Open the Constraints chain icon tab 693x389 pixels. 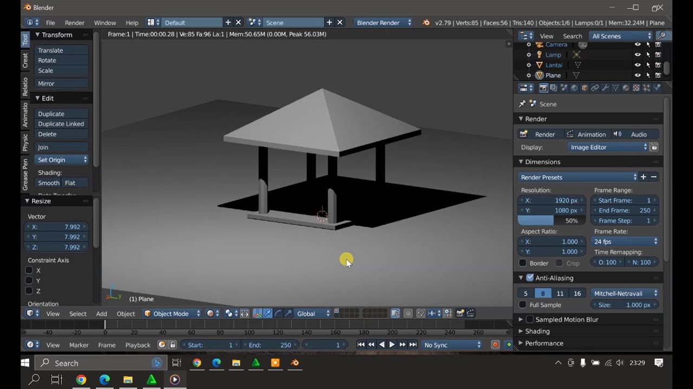click(595, 88)
